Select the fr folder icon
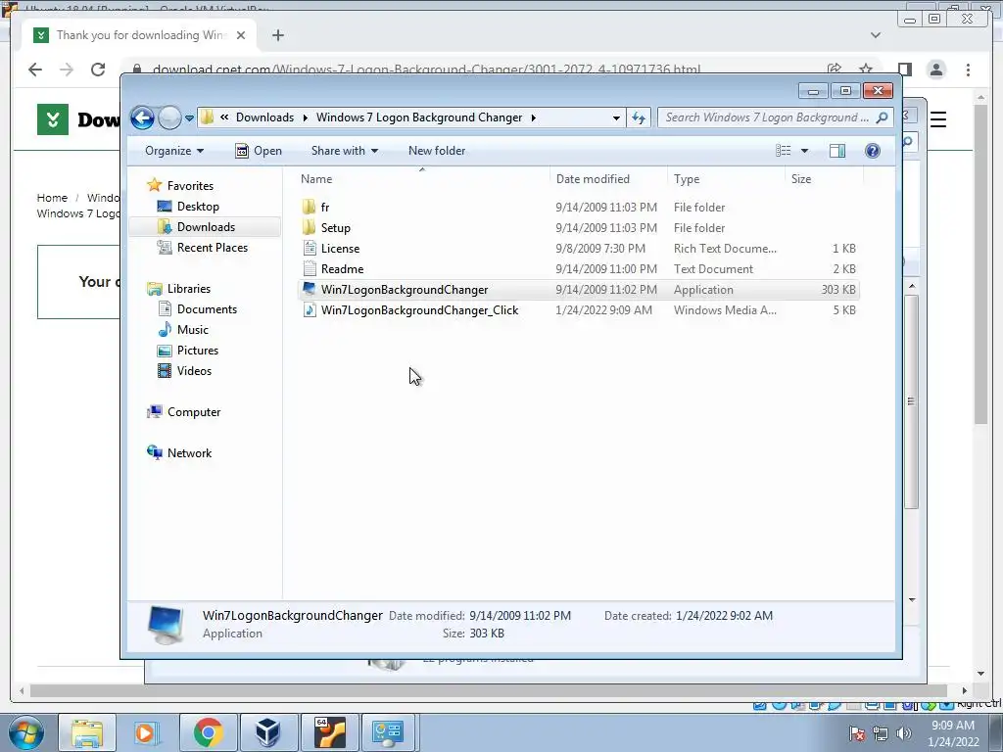1003x752 pixels. 309,207
